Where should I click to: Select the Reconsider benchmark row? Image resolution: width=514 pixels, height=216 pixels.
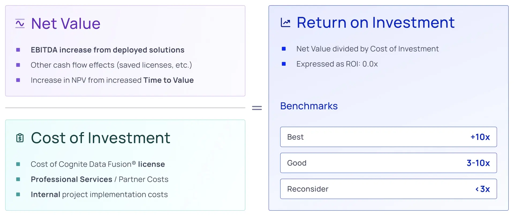[x=388, y=189]
